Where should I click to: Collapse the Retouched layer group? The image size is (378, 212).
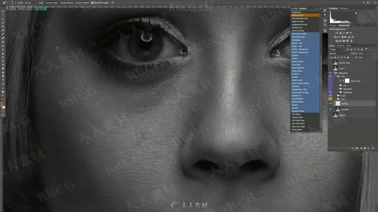tap(335, 73)
